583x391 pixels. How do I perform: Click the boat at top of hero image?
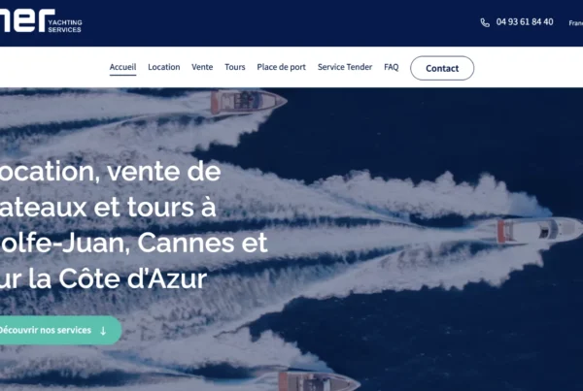pyautogui.click(x=249, y=101)
